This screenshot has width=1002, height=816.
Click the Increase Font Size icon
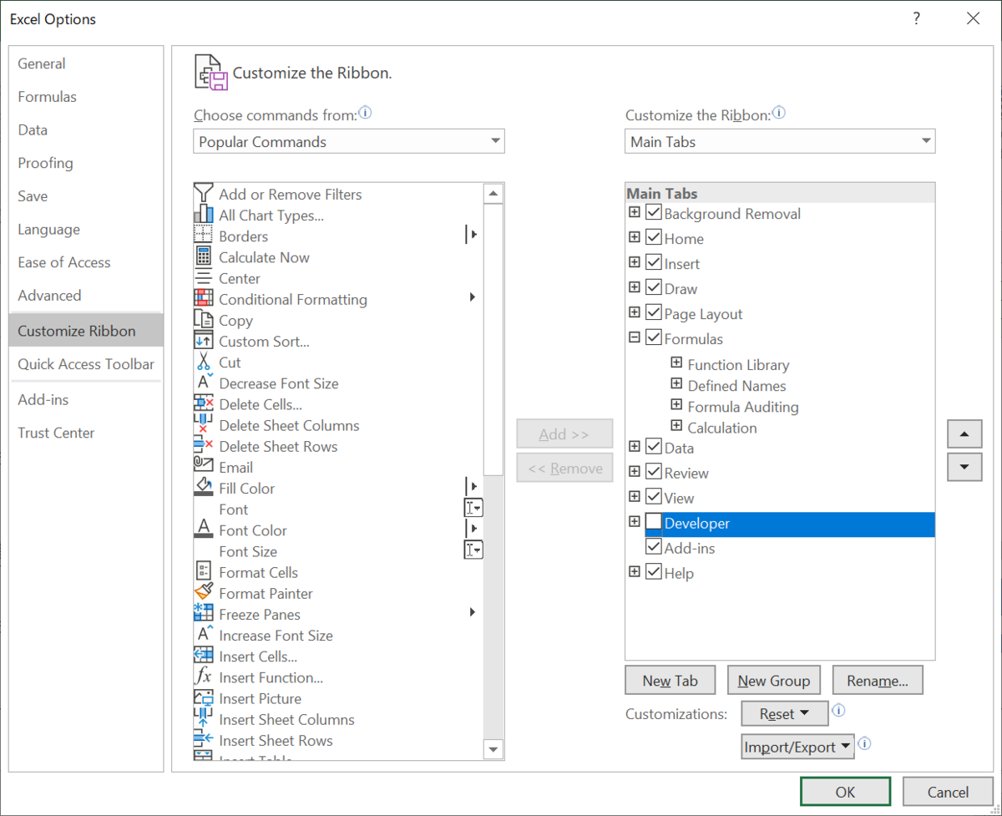coord(204,635)
